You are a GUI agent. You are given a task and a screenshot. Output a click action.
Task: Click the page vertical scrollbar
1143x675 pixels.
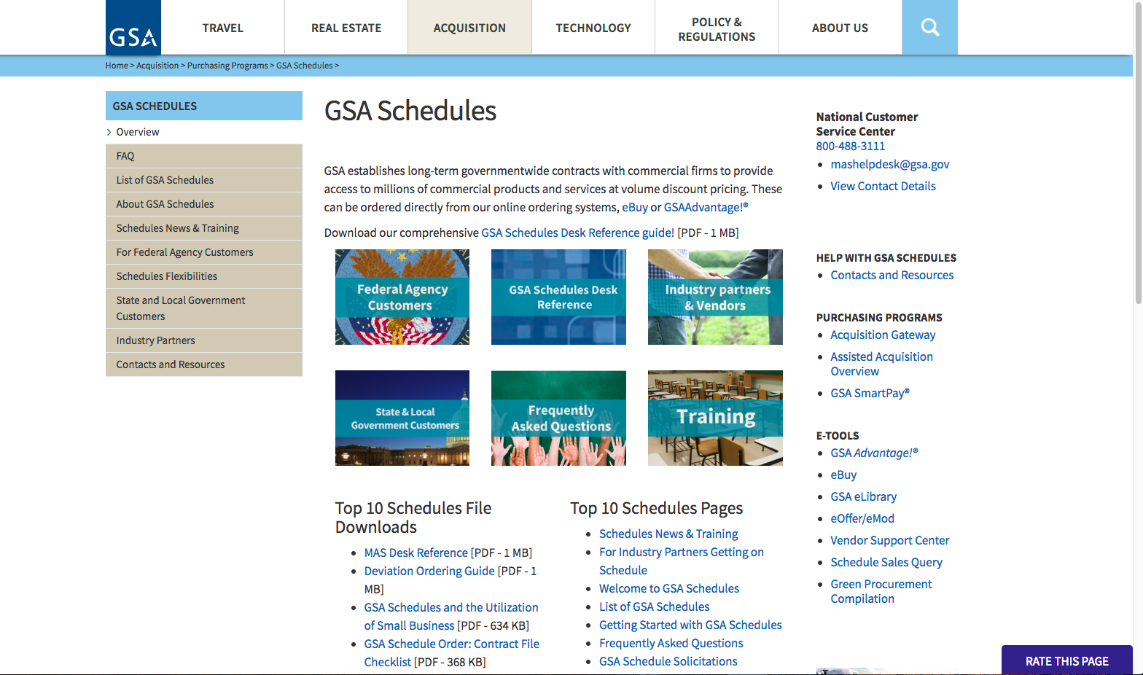(1138, 153)
